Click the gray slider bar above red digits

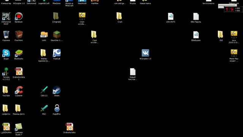(x=227, y=6)
